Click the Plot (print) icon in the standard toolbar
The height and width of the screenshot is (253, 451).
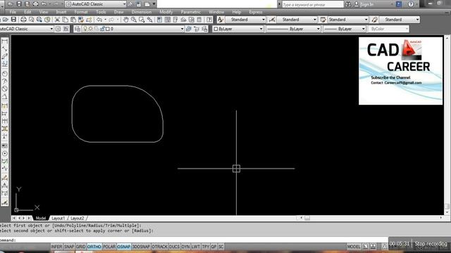(23, 20)
